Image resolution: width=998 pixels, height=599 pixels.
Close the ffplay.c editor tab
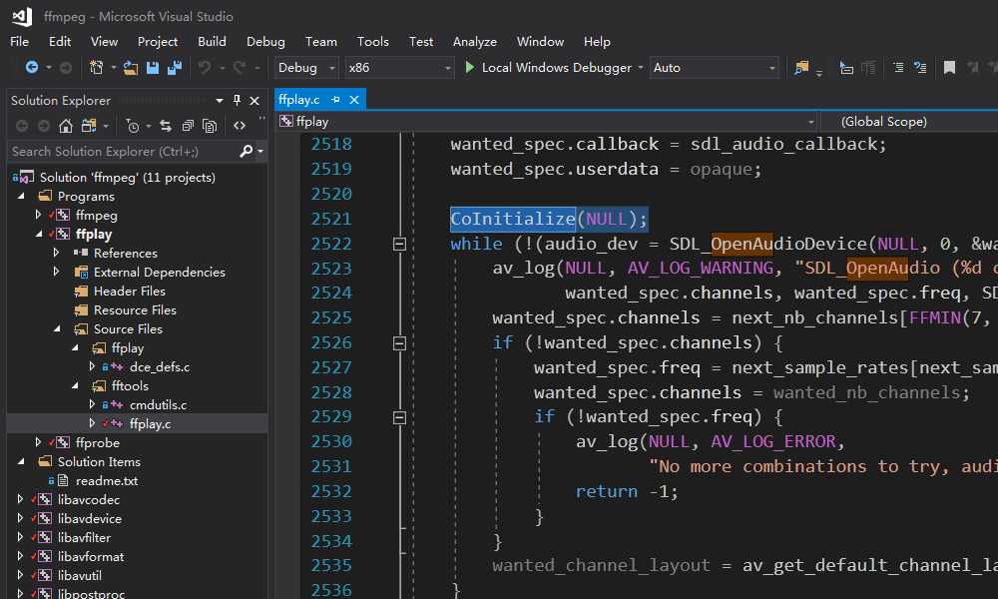(354, 99)
